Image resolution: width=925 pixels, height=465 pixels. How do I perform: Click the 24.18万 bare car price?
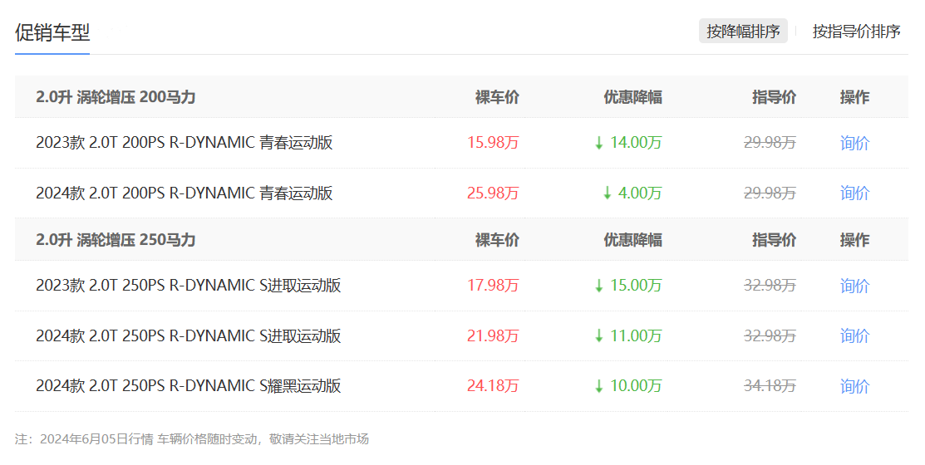[x=493, y=386]
